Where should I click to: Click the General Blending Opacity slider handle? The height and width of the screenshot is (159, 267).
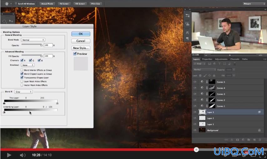41,45
